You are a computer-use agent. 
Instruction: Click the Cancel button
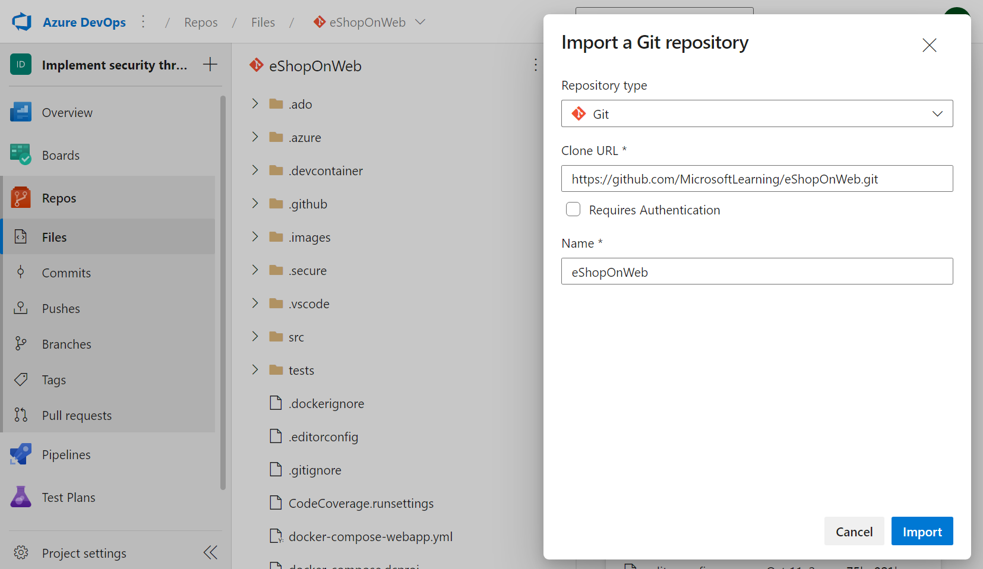[854, 531]
